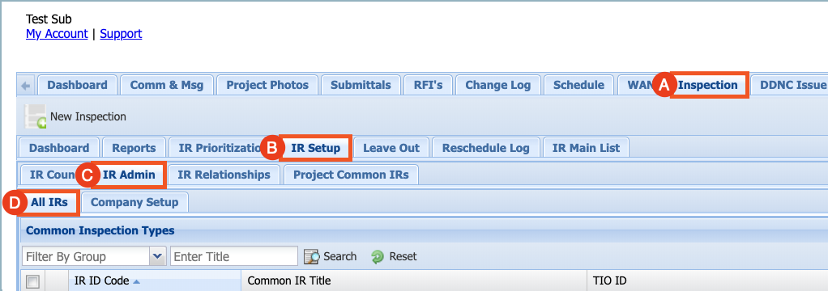
Task: Switch to the Inspection tab
Action: 707,85
